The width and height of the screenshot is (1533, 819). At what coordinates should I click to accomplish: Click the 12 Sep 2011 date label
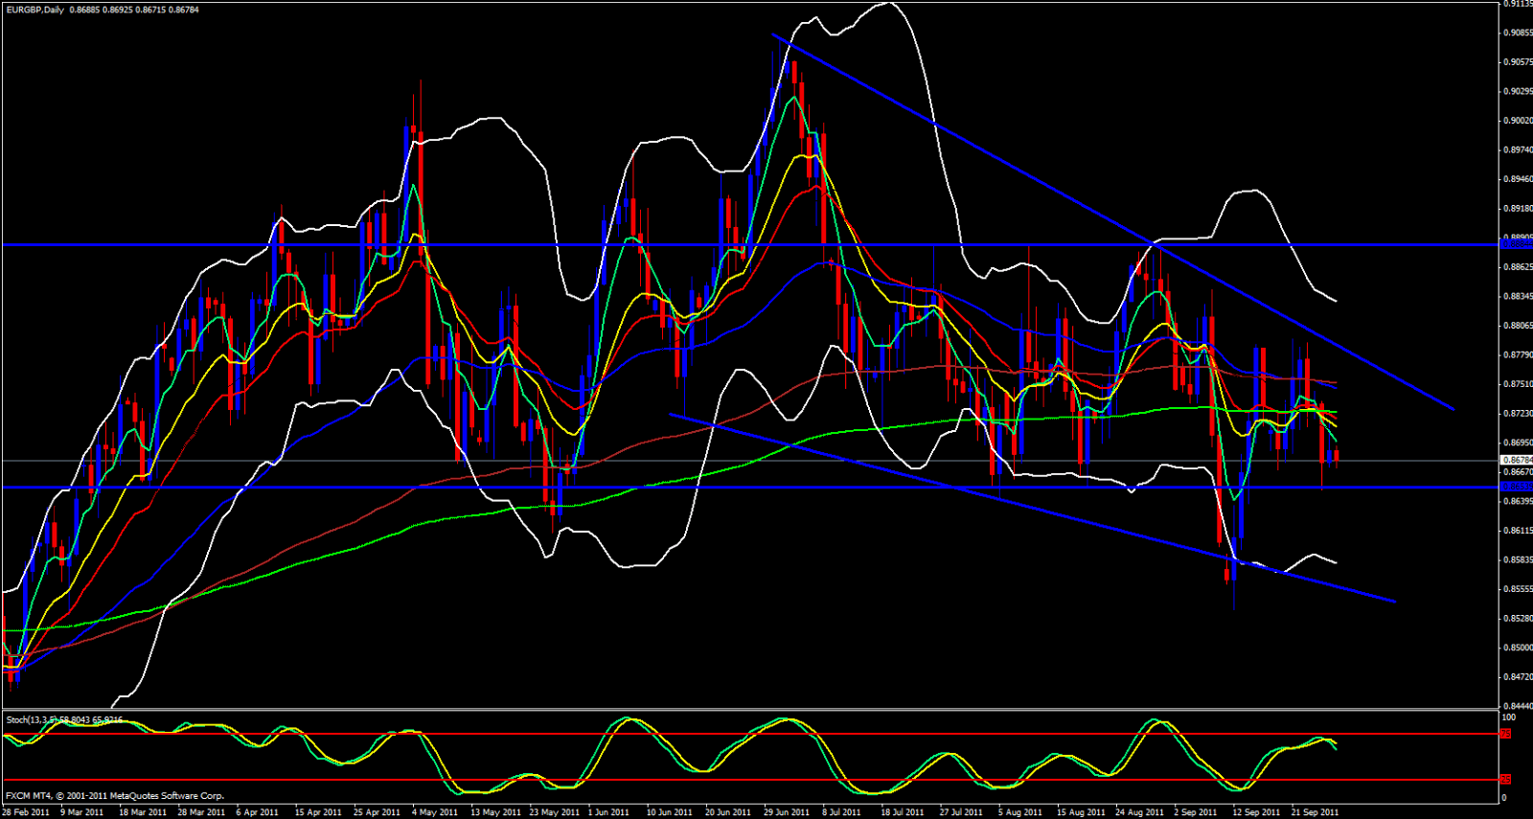[x=1256, y=812]
